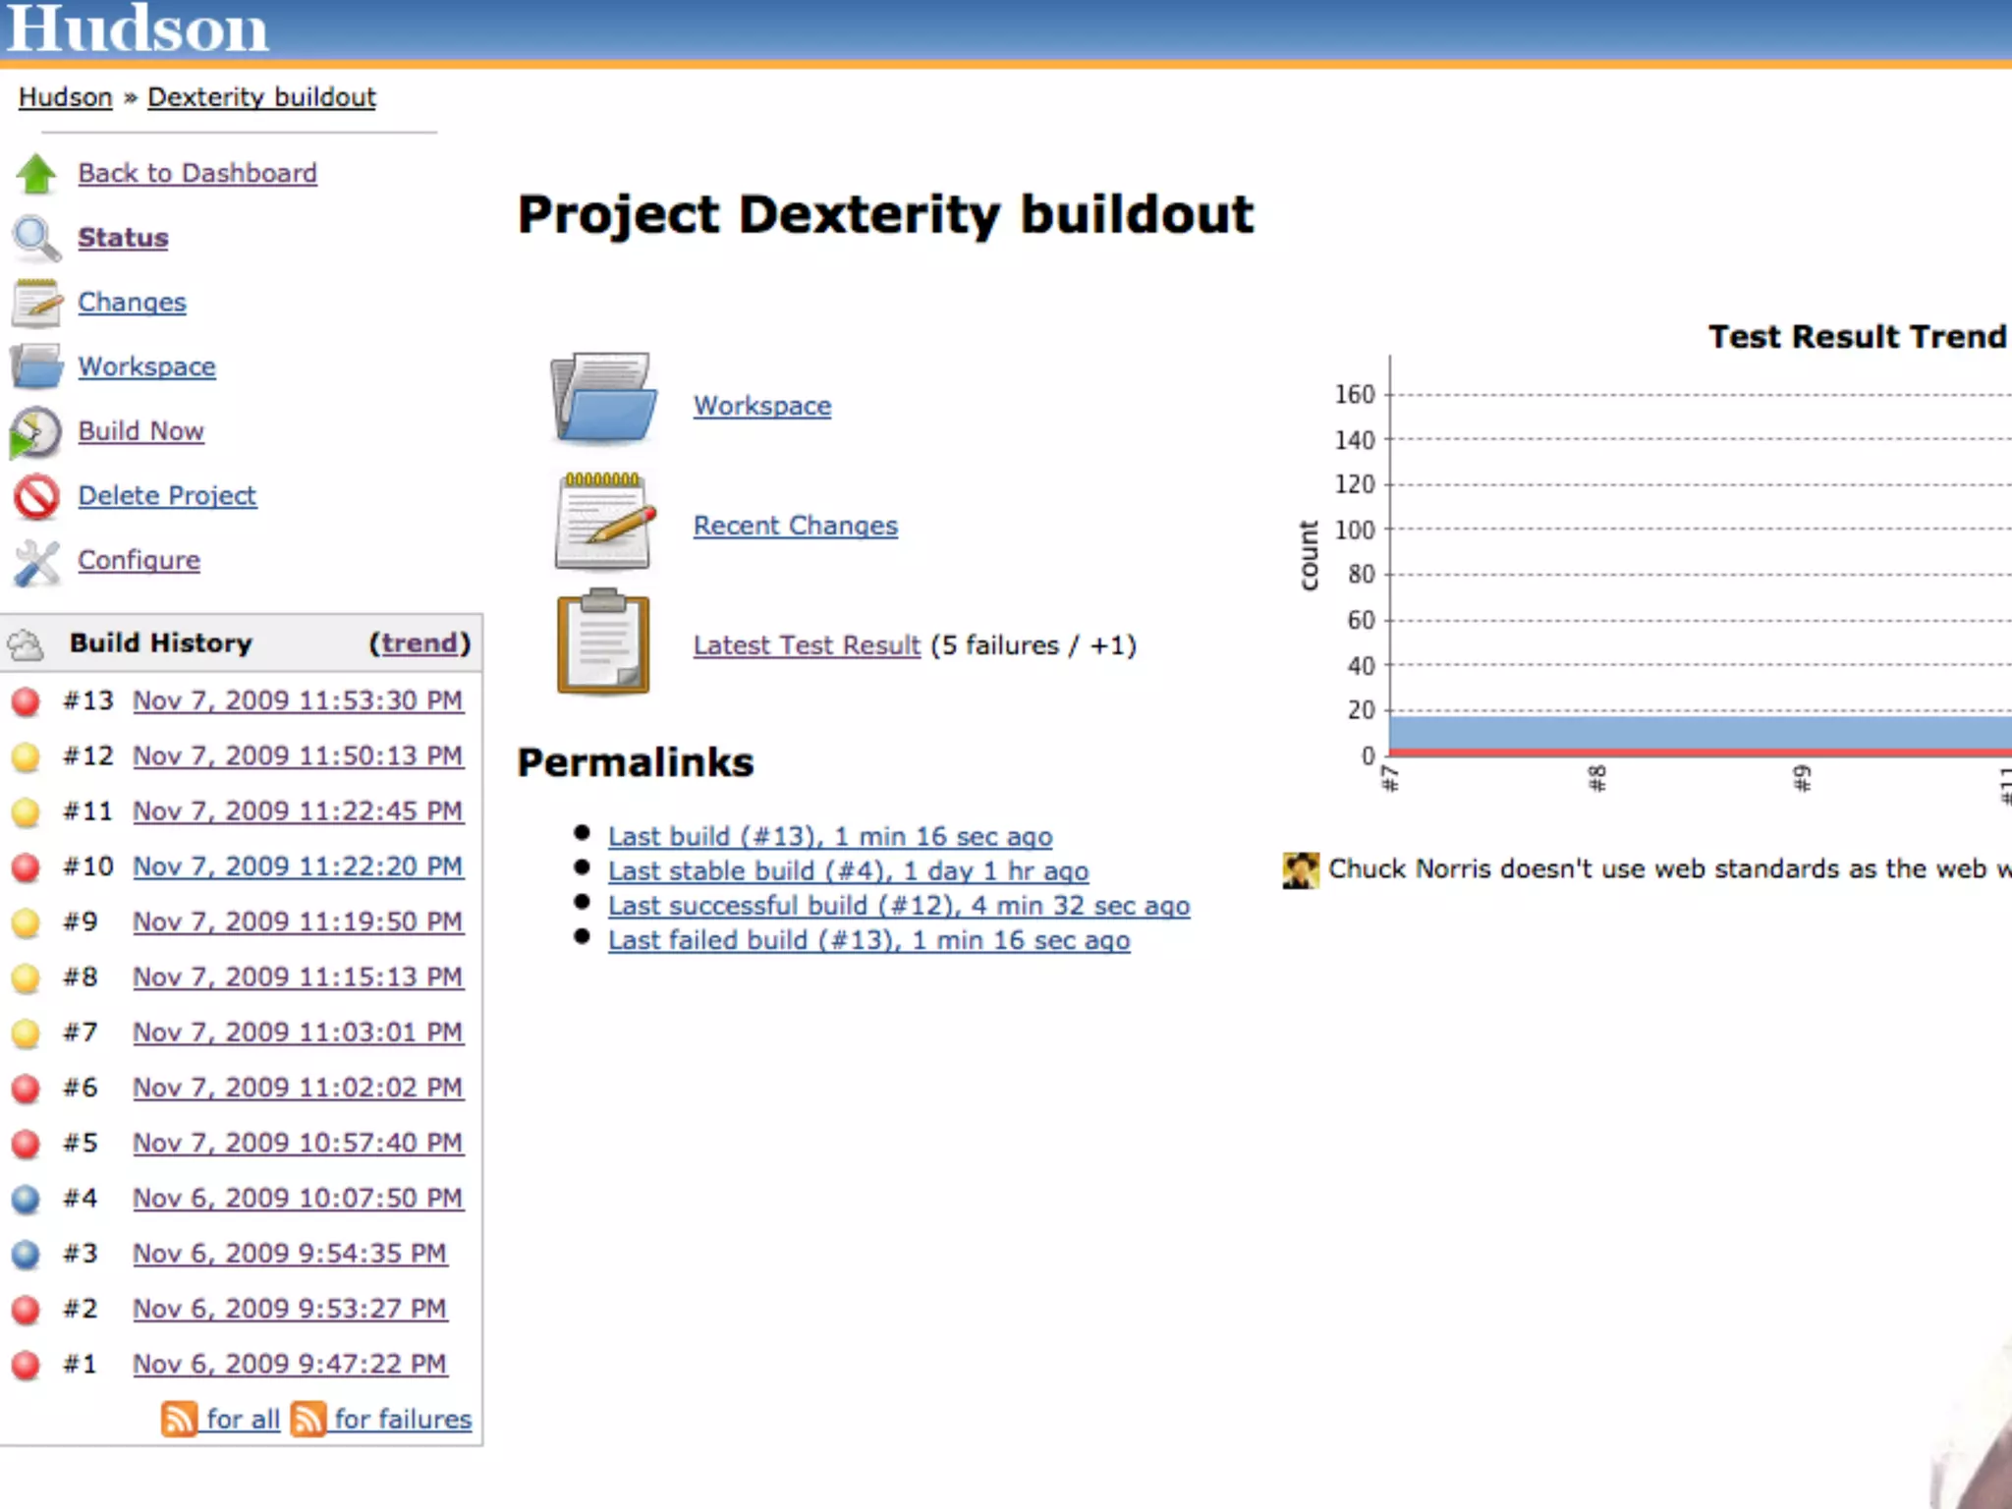Click the blue area of Test Result Trend chart
Image resolution: width=2012 pixels, height=1509 pixels.
(x=1670, y=732)
